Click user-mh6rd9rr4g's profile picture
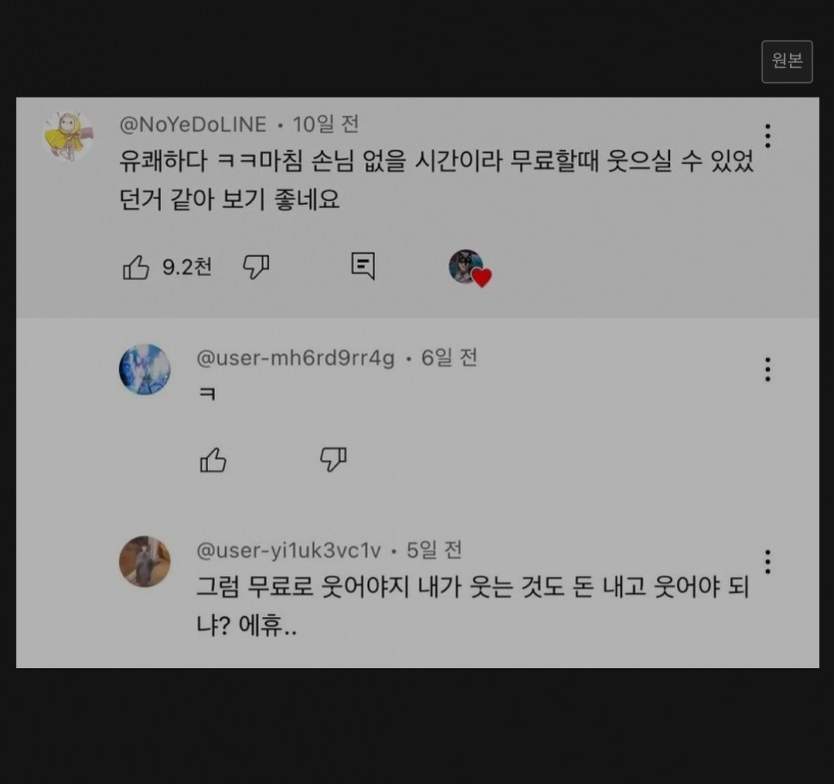The image size is (834, 784). tap(145, 370)
